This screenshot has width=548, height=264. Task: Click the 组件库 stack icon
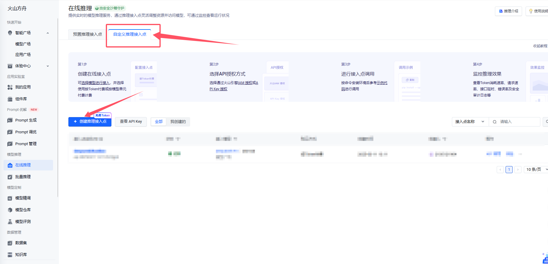tap(10, 99)
